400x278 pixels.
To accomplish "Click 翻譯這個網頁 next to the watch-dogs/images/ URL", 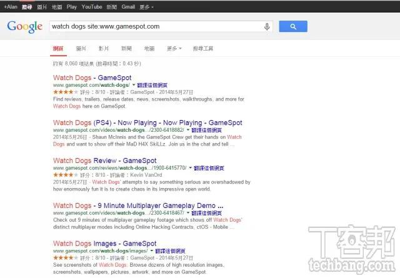I will [x=170, y=251].
